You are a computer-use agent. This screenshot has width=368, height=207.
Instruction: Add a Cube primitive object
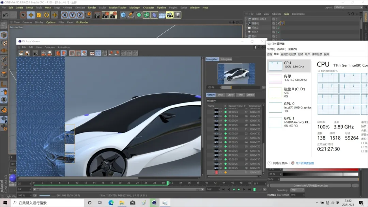[123, 15]
